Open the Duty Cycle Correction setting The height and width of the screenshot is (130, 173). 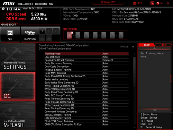[x=86, y=67]
